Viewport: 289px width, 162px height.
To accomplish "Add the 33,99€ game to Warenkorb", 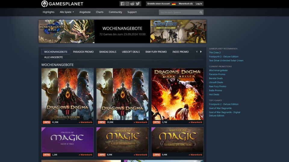I will point(141,122).
